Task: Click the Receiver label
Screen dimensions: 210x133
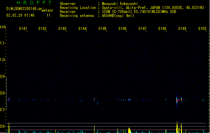Action: (x=68, y=12)
